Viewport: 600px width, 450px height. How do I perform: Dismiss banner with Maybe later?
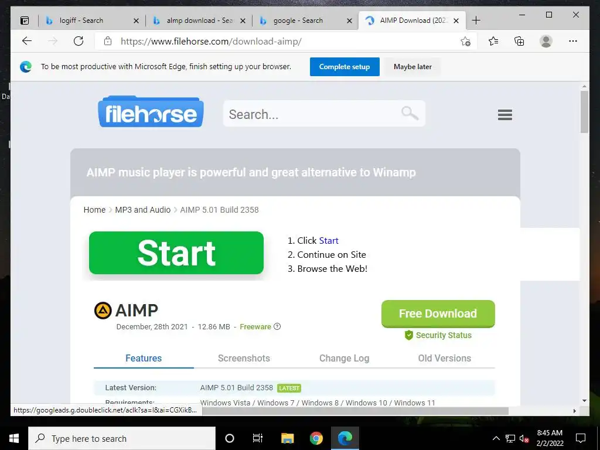[412, 67]
